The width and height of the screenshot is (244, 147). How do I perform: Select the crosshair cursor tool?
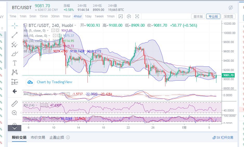[x=15, y=26]
